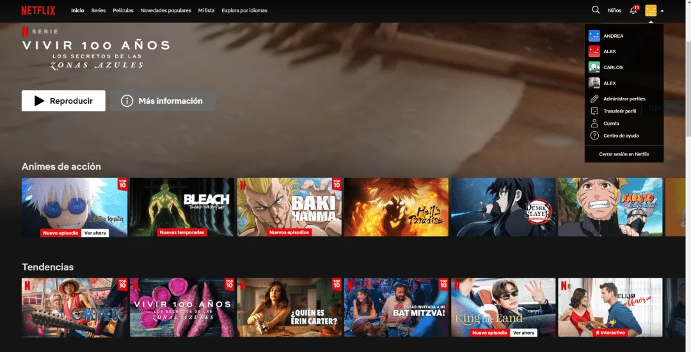Open the Elijo Amor interactive thumbnail

(x=610, y=307)
